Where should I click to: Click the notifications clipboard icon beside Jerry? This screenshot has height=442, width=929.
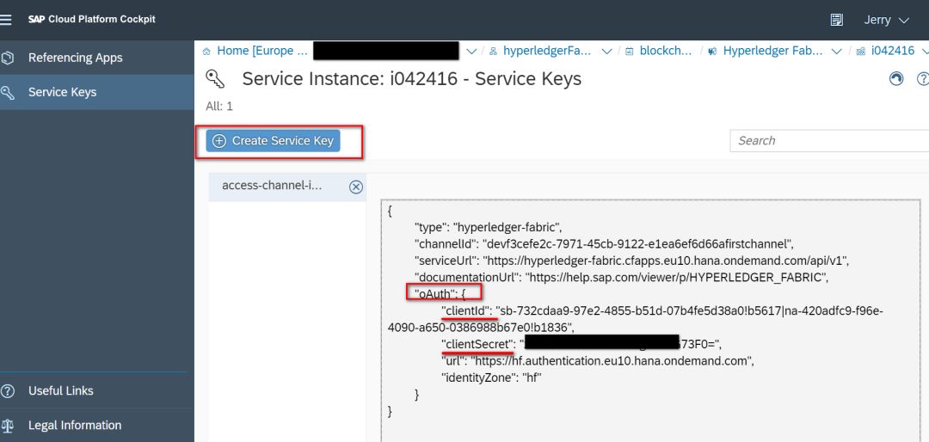(x=837, y=20)
